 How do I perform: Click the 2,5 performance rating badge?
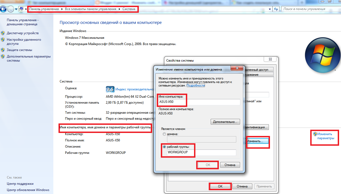[110, 89]
